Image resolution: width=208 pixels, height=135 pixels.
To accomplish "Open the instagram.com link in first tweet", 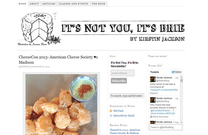I will [x=164, y=90].
